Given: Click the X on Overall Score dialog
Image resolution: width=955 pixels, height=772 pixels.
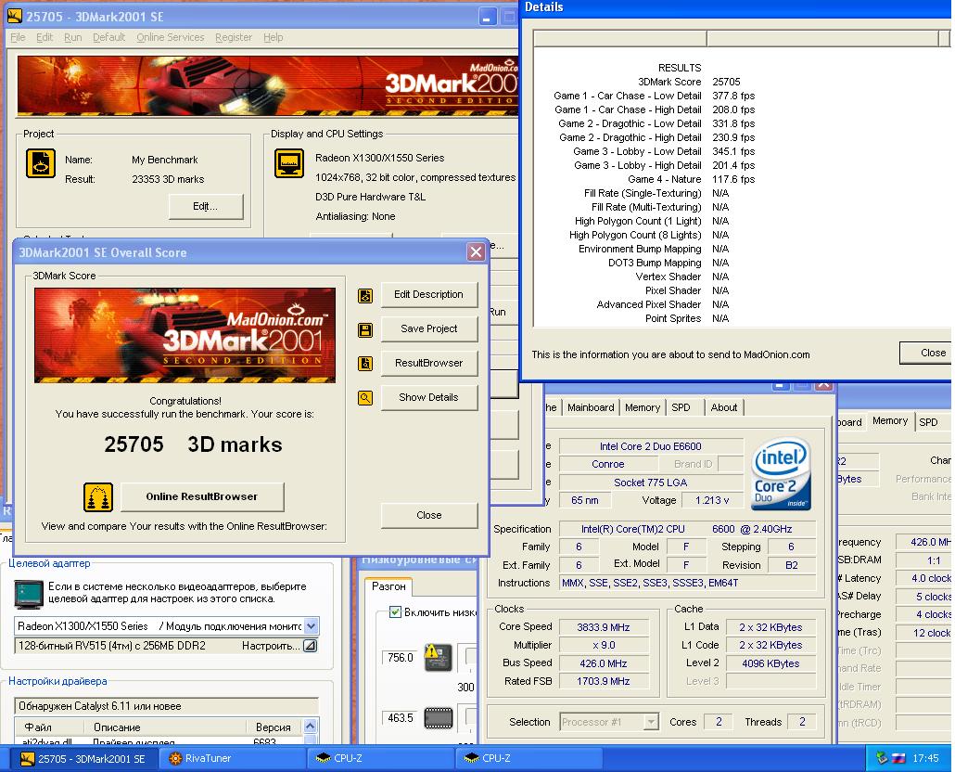Looking at the screenshot, I should (476, 251).
